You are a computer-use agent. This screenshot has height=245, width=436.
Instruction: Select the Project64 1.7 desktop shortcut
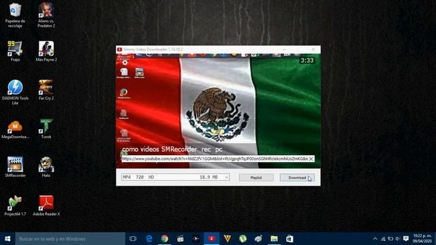pos(15,206)
